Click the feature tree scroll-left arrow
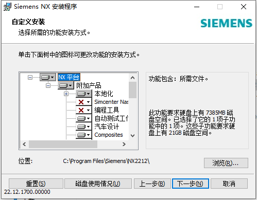The image size is (257, 200). point(24,144)
